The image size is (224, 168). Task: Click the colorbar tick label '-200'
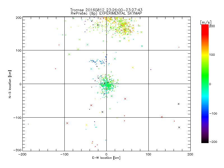tap(213, 142)
